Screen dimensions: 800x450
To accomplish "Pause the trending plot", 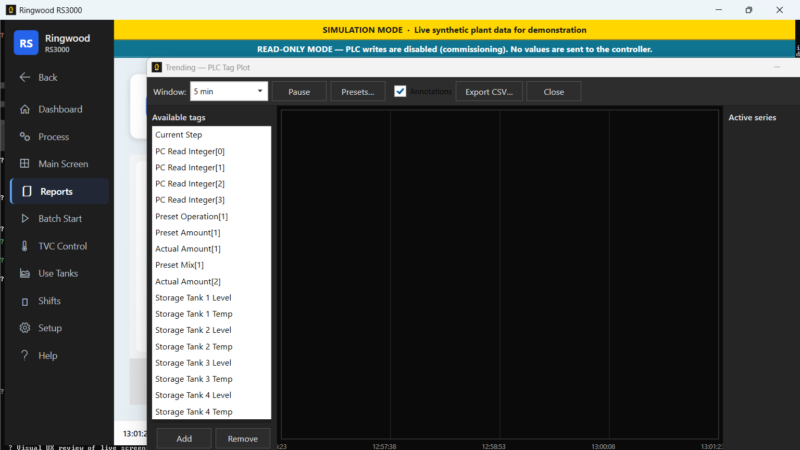I will tap(299, 91).
